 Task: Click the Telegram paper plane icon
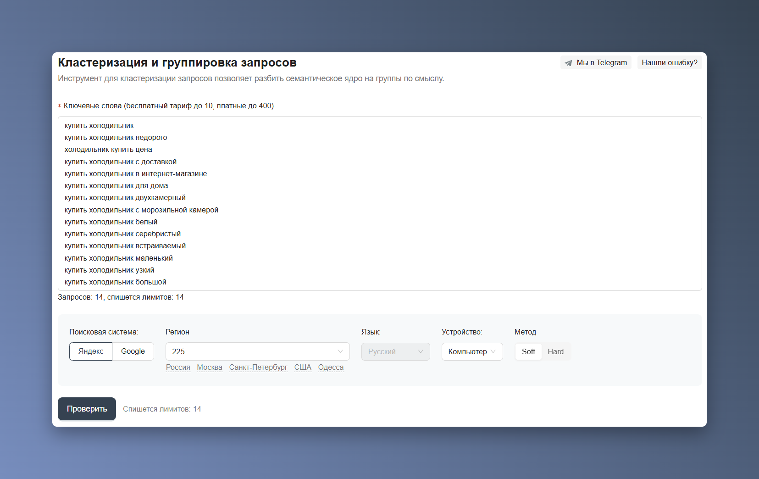568,63
